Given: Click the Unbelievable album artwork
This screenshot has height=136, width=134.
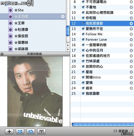Looking at the screenshot, I should (x=35, y=91).
